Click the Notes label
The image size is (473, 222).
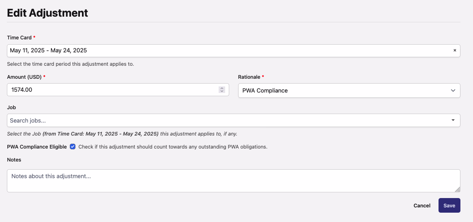(14, 160)
